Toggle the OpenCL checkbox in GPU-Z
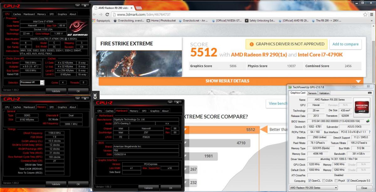 [x=310, y=181]
